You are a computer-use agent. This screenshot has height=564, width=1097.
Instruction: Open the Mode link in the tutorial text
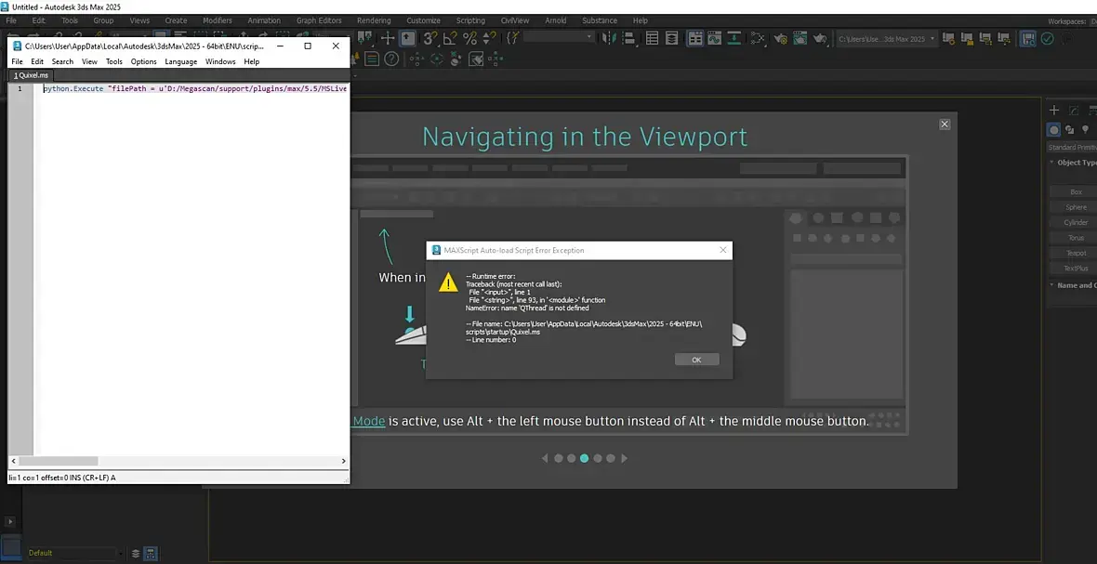369,422
